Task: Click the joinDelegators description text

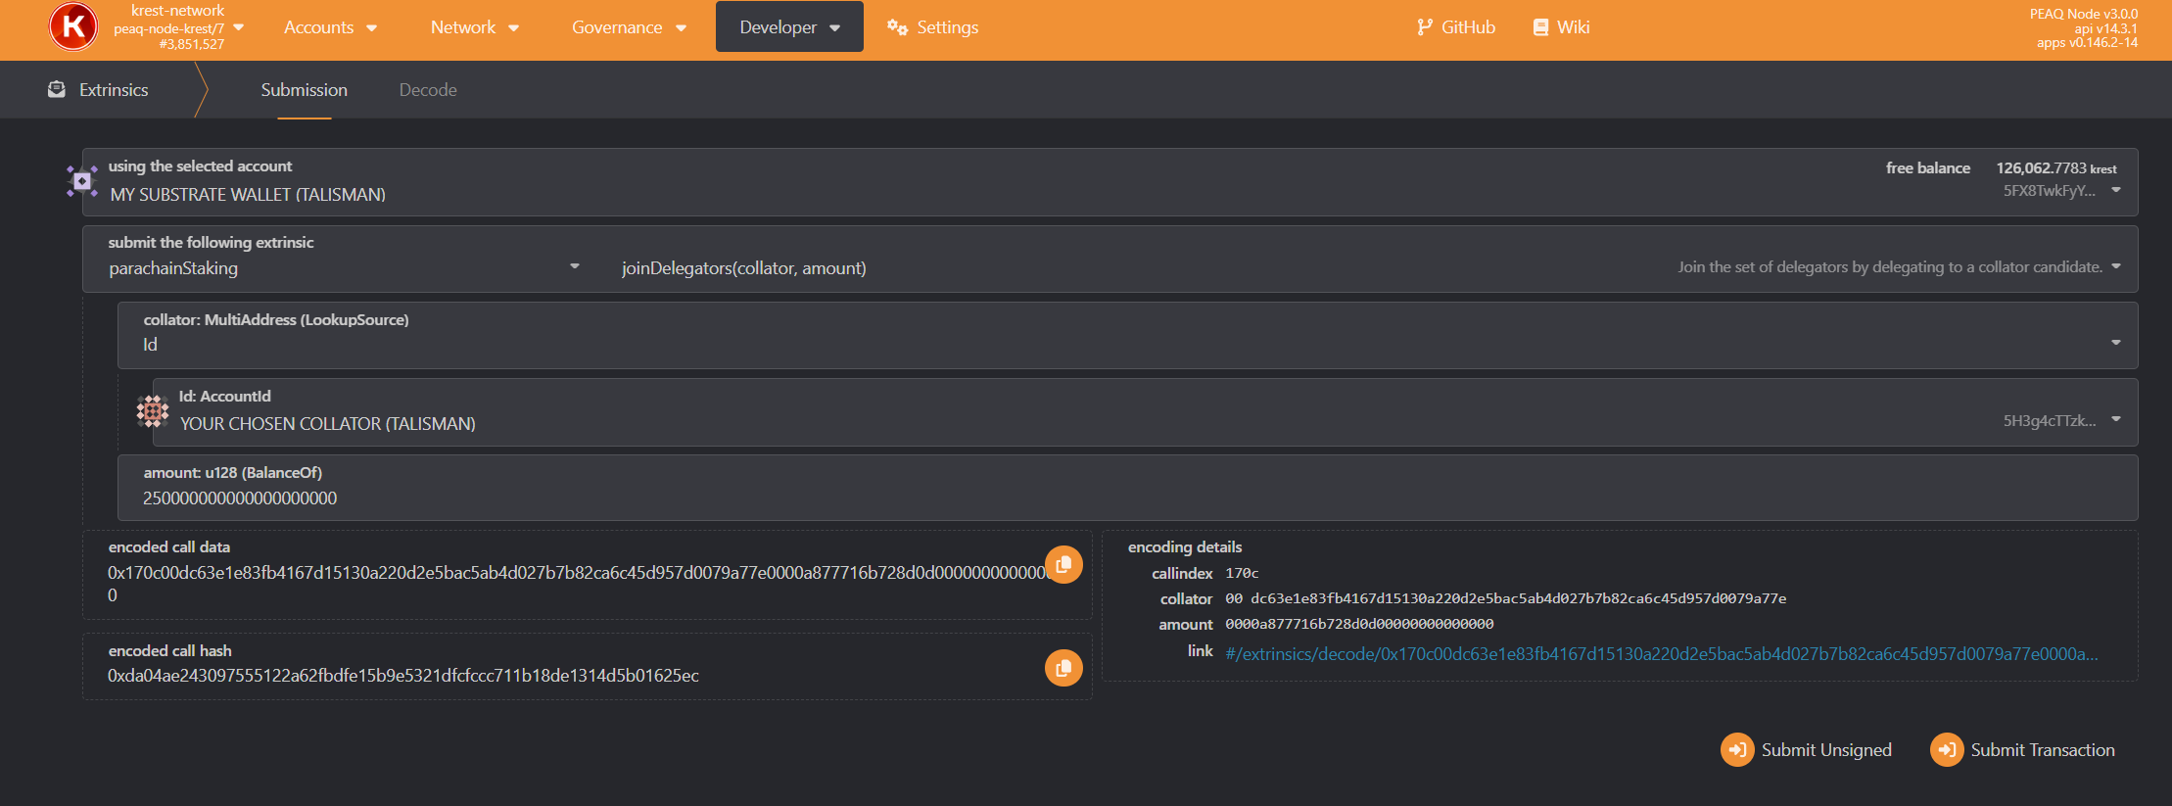Action: click(1890, 267)
